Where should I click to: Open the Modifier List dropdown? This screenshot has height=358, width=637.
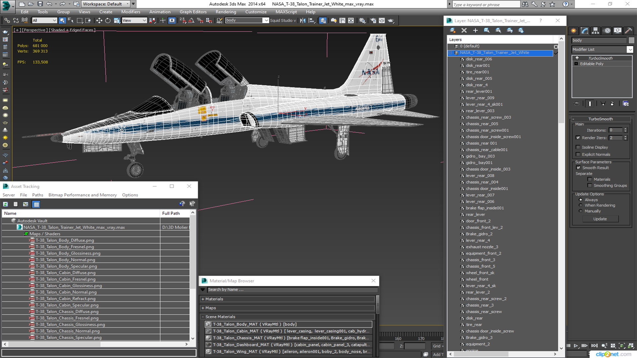click(630, 49)
